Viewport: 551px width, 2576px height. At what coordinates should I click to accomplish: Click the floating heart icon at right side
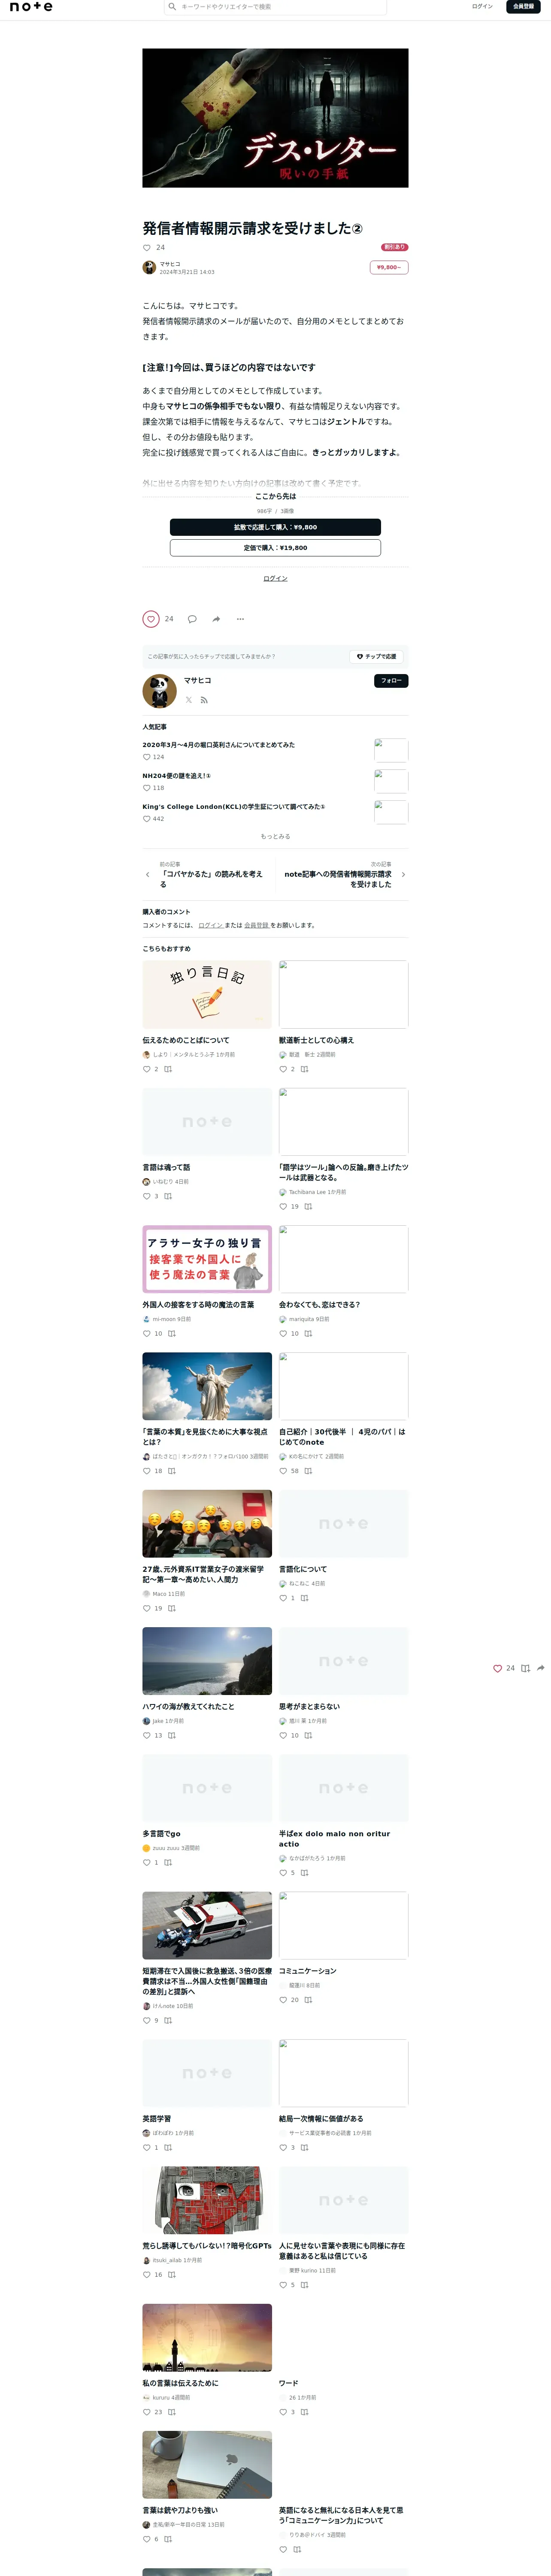coord(497,1668)
